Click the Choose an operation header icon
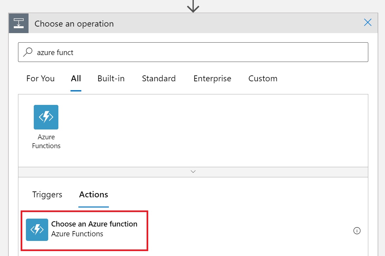The image size is (385, 256). pos(19,23)
